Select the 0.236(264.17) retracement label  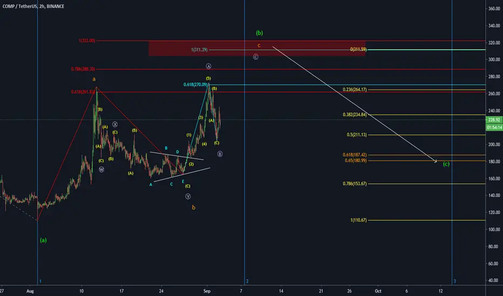tap(355, 89)
